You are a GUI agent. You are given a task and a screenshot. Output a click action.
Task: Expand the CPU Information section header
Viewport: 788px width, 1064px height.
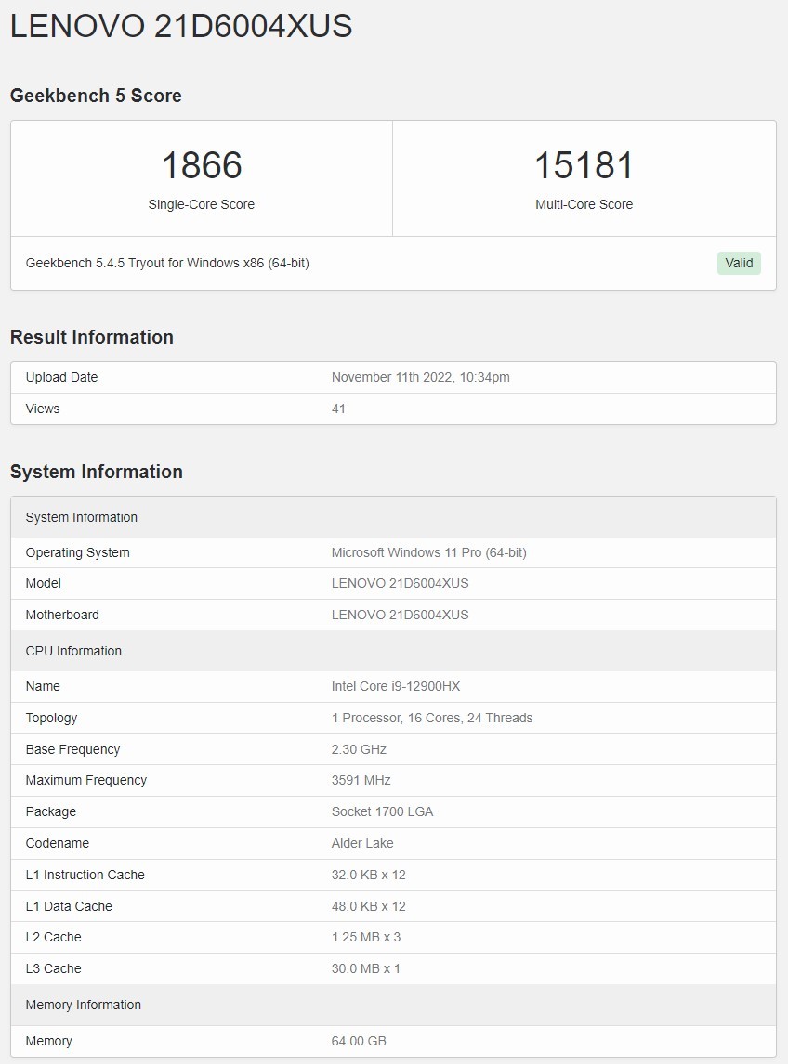click(73, 651)
